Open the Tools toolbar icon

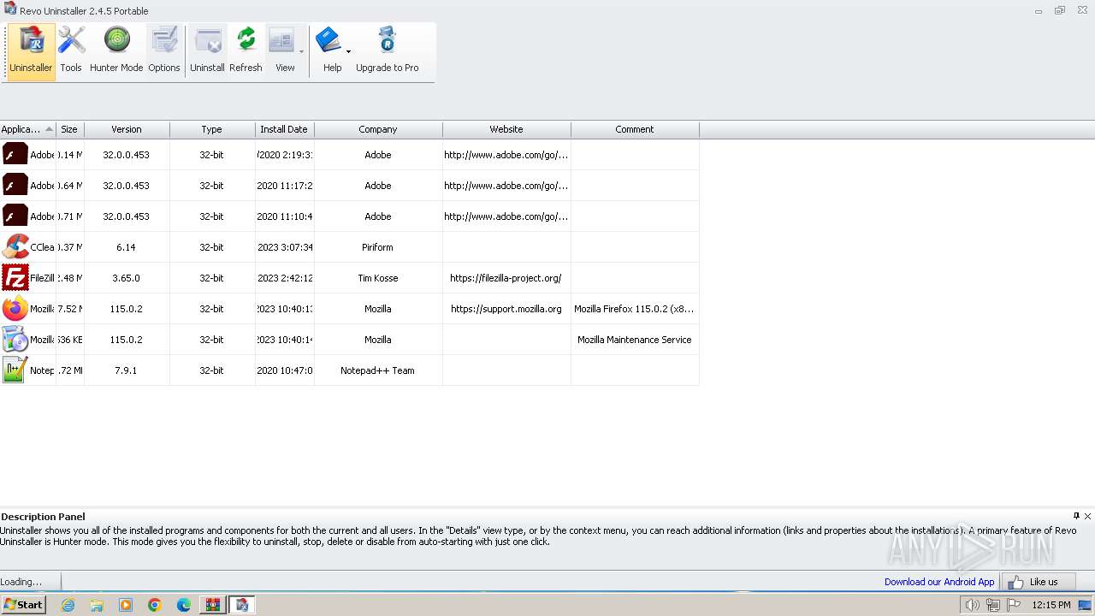point(71,51)
